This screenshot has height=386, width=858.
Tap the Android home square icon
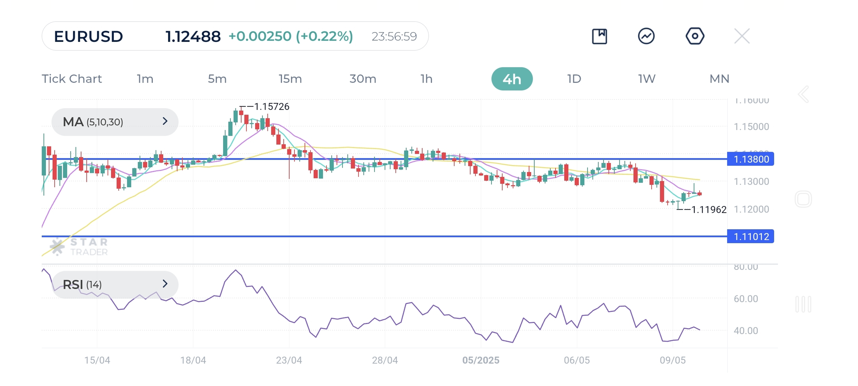point(803,199)
